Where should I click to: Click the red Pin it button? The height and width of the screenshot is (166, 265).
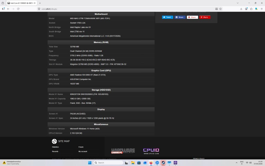tap(205, 17)
